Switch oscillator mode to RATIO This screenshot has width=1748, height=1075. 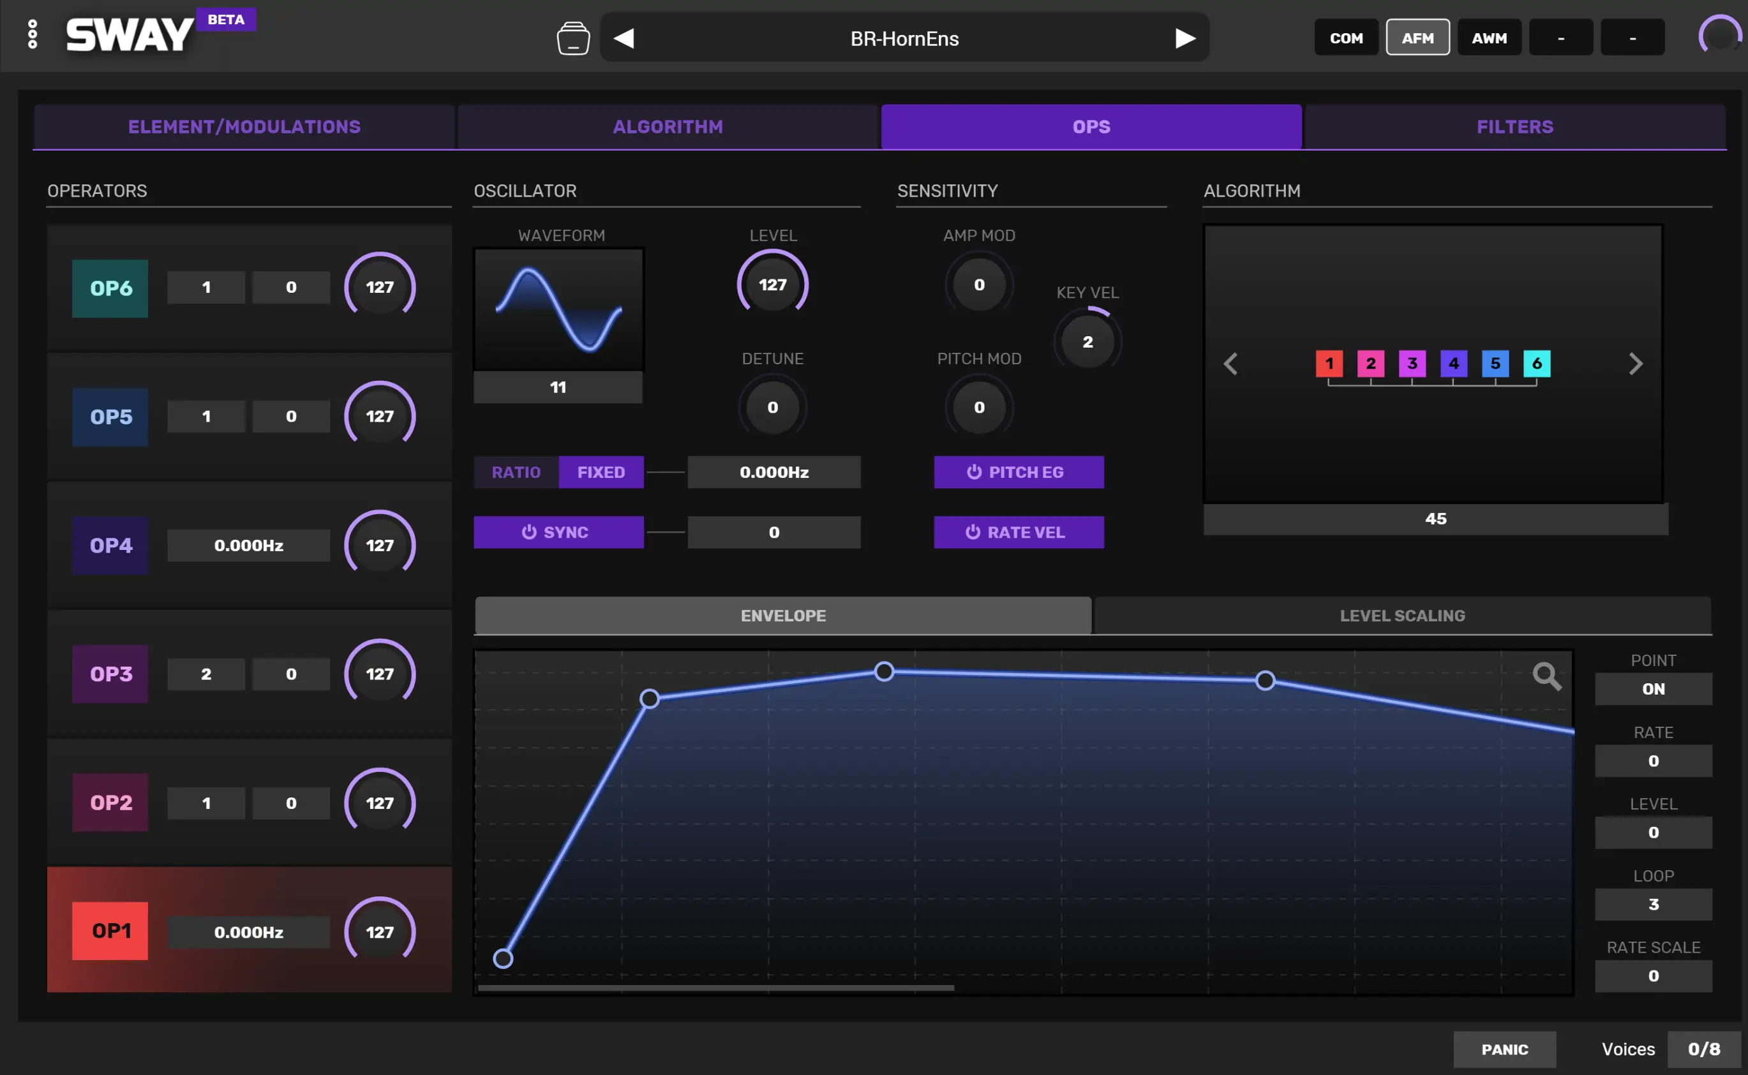(516, 472)
